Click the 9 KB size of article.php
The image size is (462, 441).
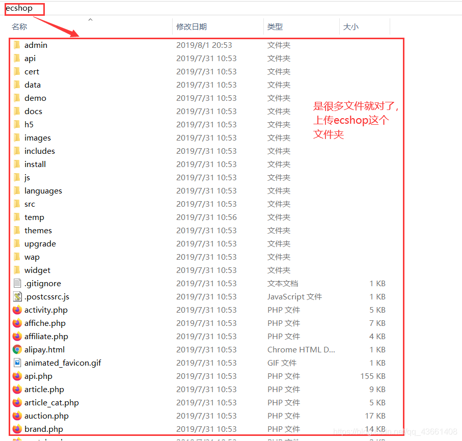point(378,390)
